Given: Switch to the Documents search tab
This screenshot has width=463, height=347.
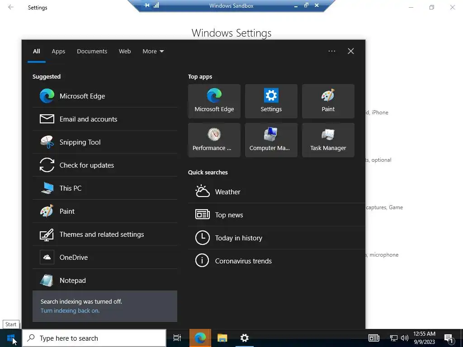Looking at the screenshot, I should (x=92, y=52).
